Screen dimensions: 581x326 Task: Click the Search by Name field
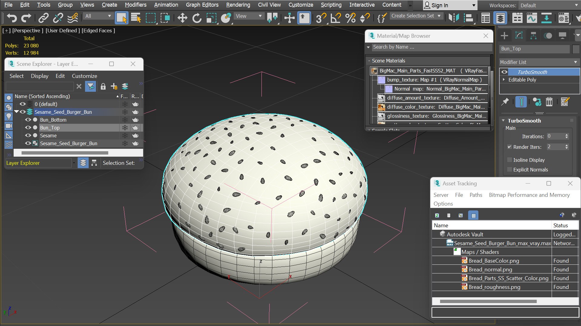pyautogui.click(x=431, y=47)
